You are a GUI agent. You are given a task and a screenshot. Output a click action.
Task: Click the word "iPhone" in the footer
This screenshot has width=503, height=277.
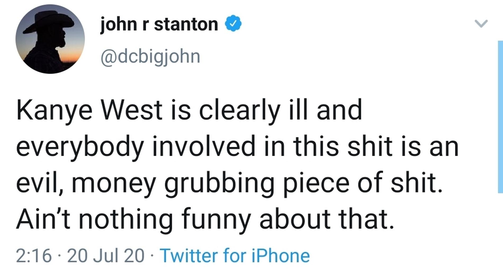point(280,256)
